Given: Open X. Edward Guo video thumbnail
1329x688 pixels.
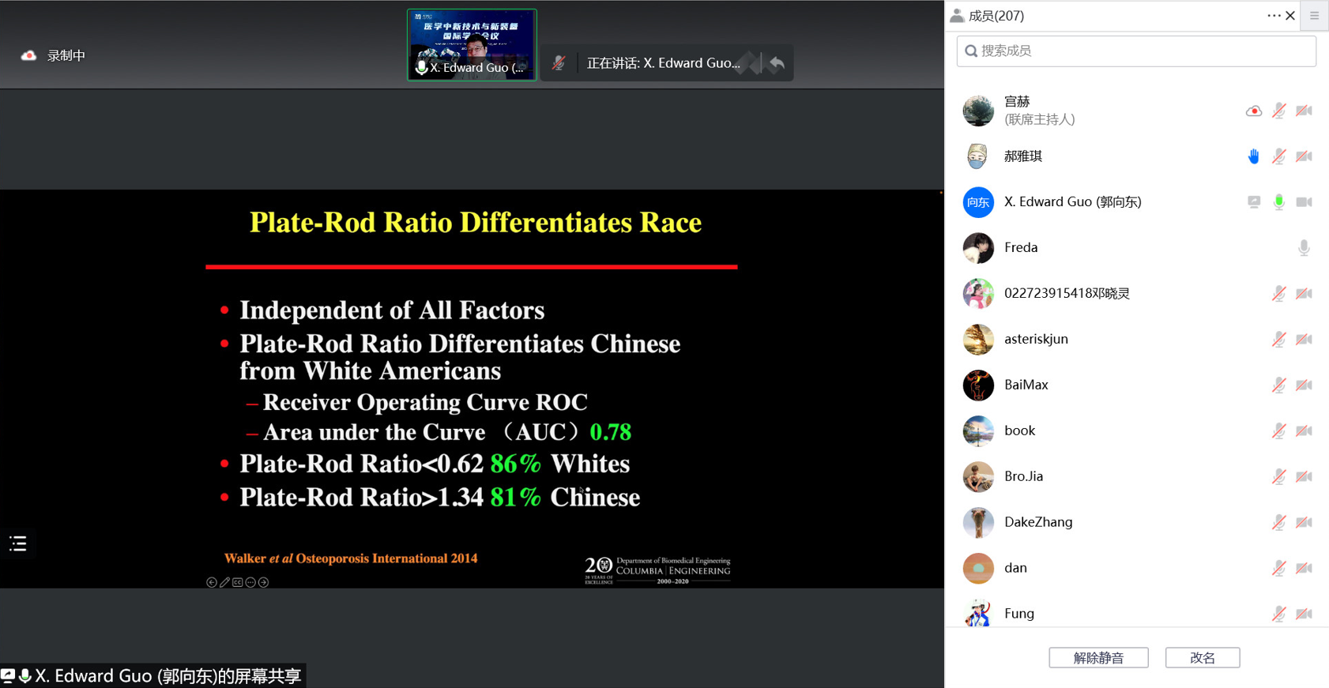Looking at the screenshot, I should point(472,44).
